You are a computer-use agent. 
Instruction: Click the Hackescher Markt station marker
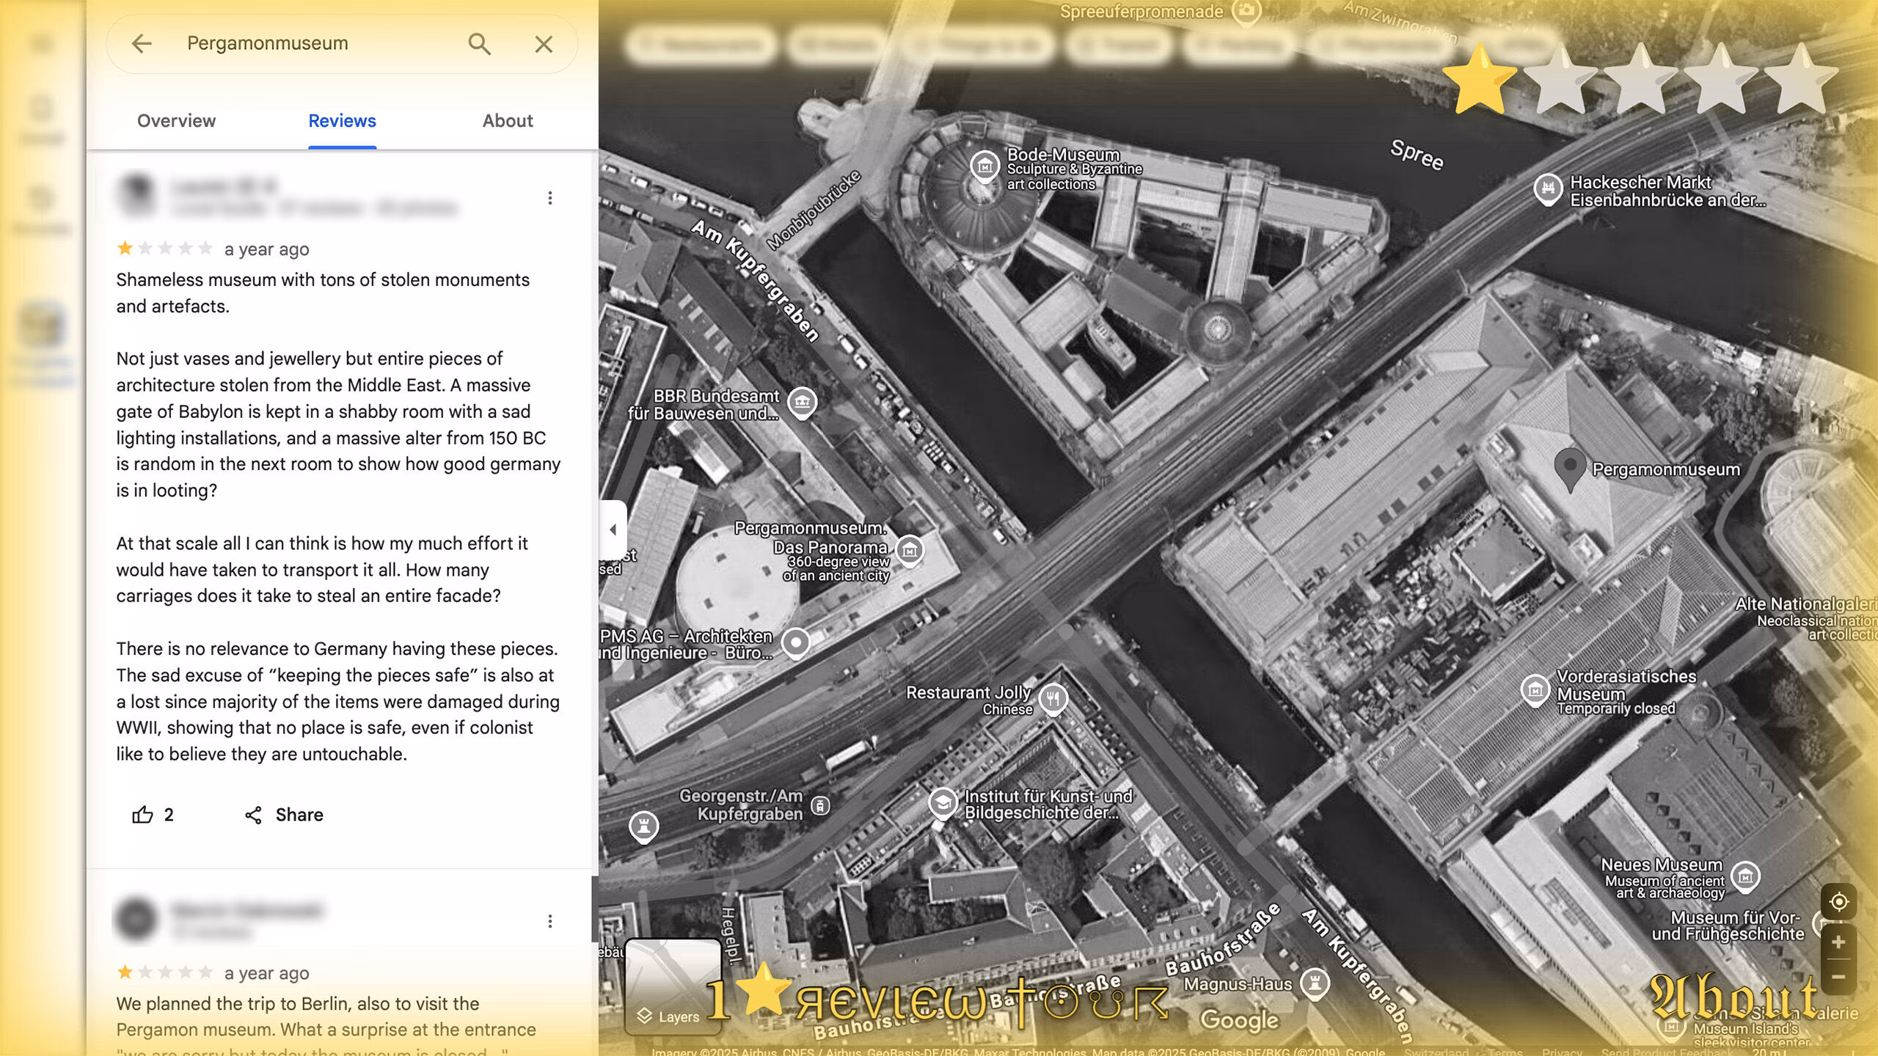pos(1548,189)
